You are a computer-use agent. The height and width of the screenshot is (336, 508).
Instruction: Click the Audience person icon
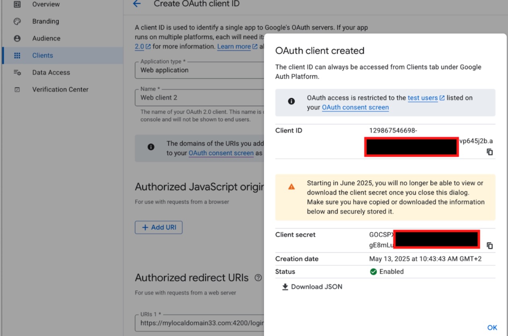(17, 39)
